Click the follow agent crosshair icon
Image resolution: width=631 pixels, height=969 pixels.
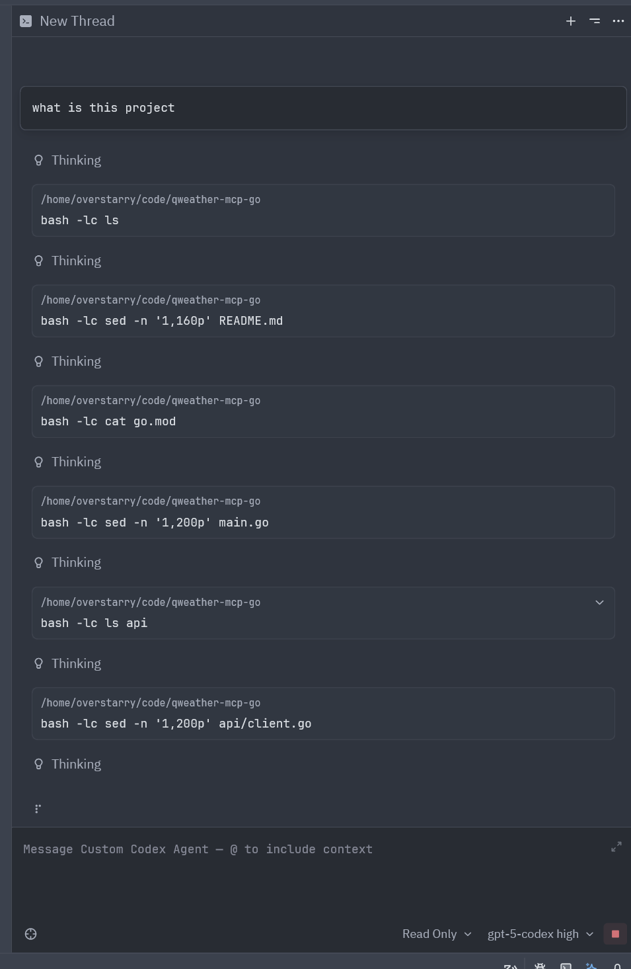(x=30, y=934)
